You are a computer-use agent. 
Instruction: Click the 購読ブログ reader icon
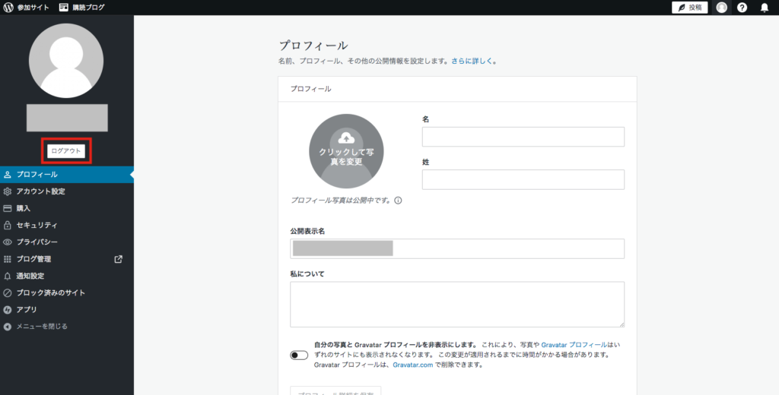pos(64,8)
